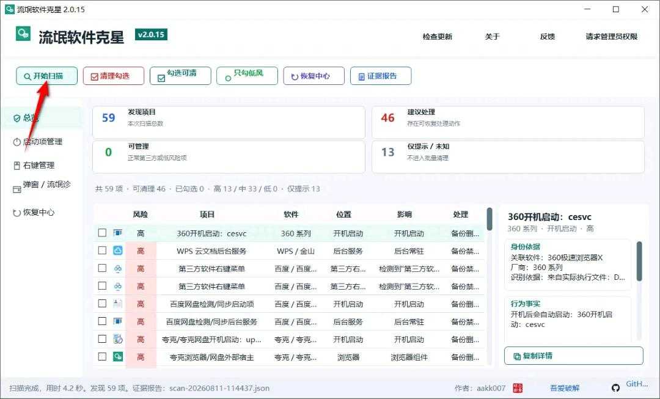The height and width of the screenshot is (399, 660).
Task: Click the icon of the 百度网盘检测/同步启动项 row
Action: click(118, 304)
